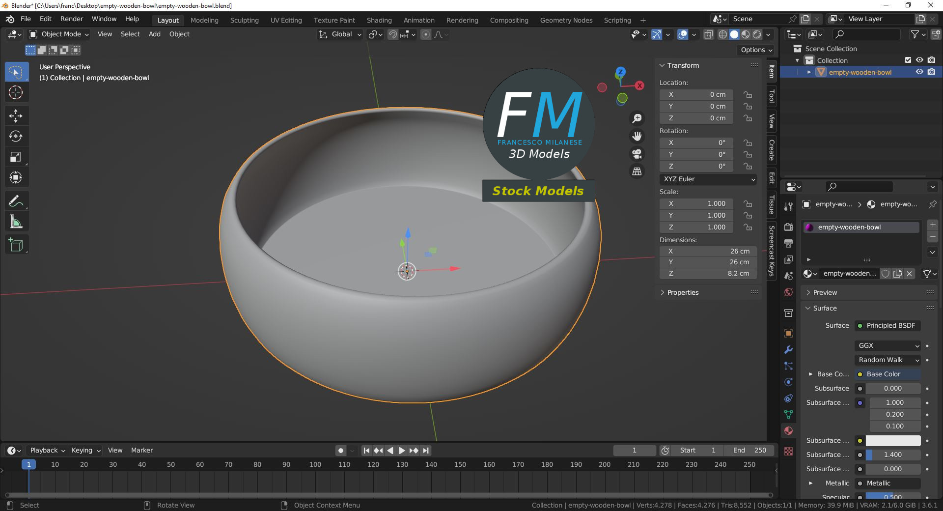Select the Move tool
The image size is (943, 511).
(x=16, y=116)
